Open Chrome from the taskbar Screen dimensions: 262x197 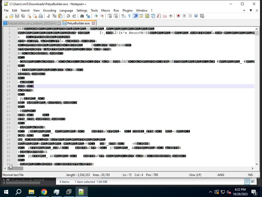click(44, 192)
